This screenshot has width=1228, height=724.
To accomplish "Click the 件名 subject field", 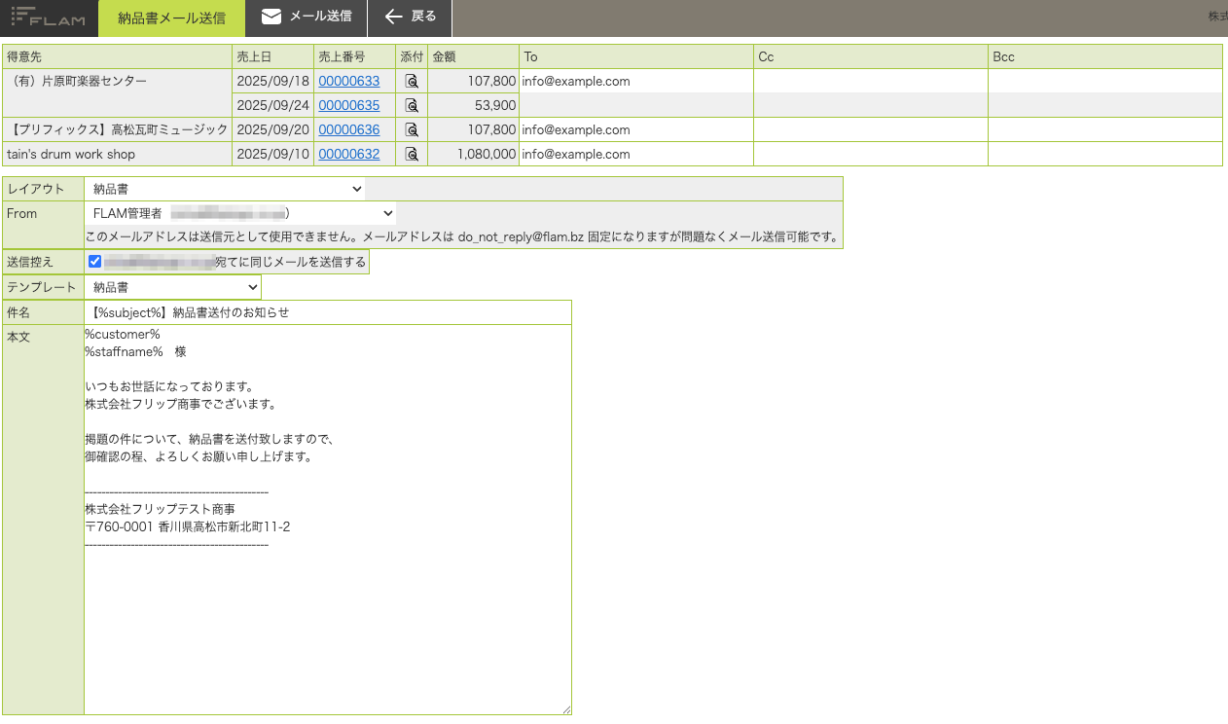I will (328, 312).
